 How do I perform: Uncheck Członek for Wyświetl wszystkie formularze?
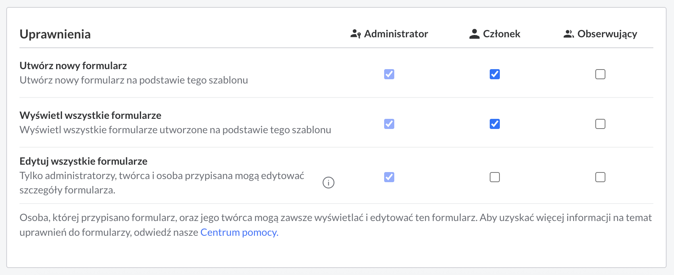pos(495,124)
